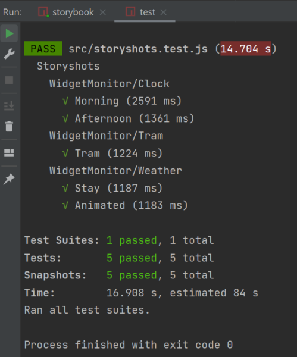The height and width of the screenshot is (357, 297).
Task: Pin the run tab
Action: point(9,179)
